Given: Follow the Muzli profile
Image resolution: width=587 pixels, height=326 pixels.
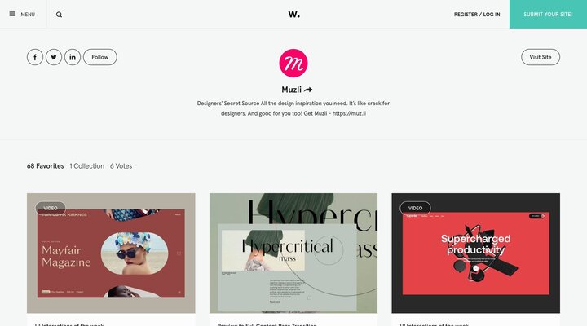Looking at the screenshot, I should point(100,57).
